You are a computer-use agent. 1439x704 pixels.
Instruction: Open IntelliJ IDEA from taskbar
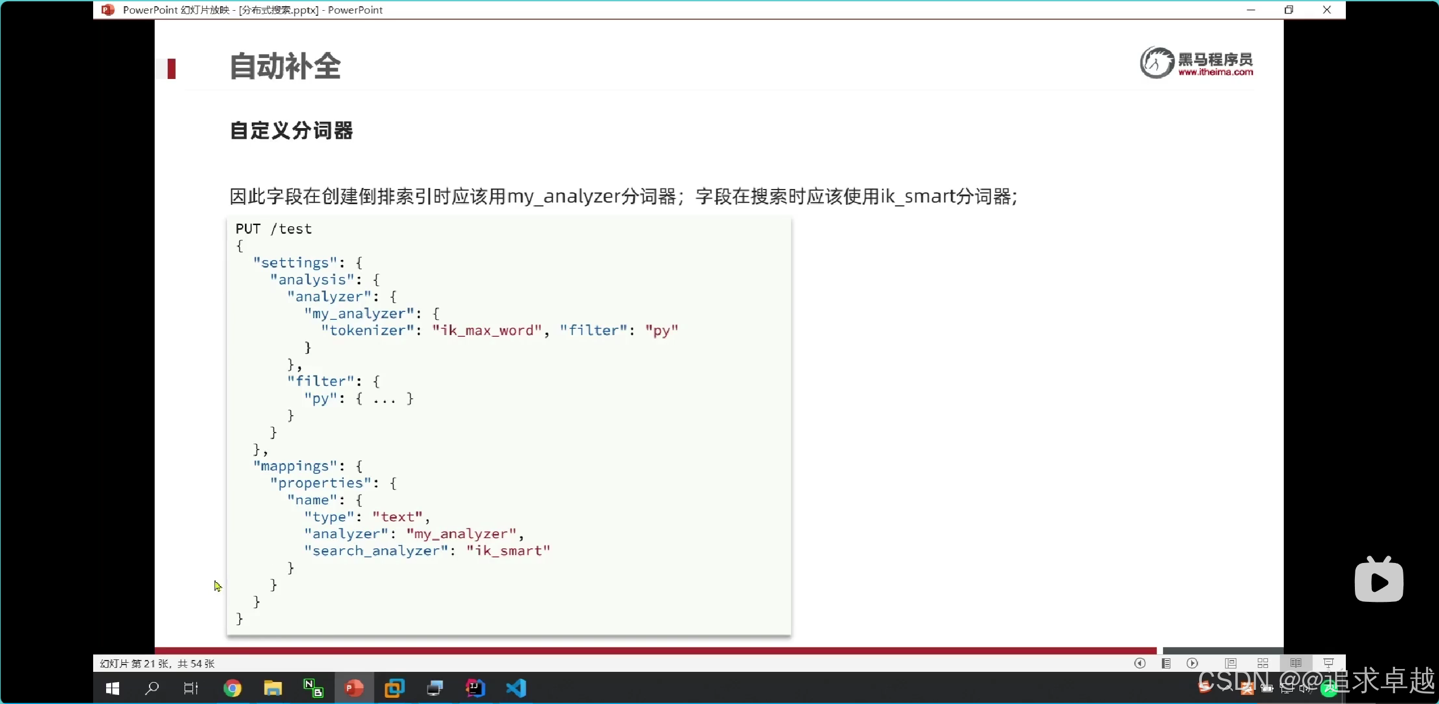click(475, 688)
